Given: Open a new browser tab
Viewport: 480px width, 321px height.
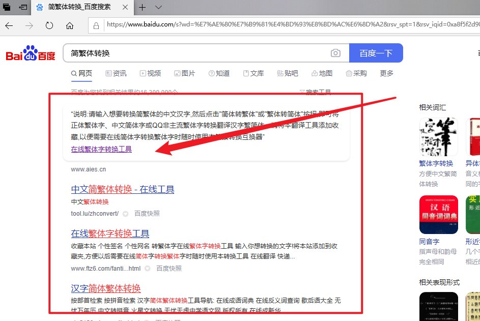Looking at the screenshot, I should pyautogui.click(x=142, y=8).
